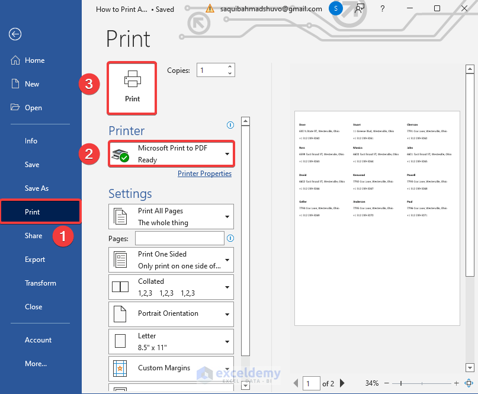Open the Save As menu item

[37, 188]
